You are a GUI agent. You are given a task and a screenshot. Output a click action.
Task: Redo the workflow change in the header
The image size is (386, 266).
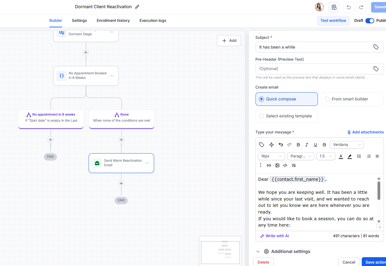click(361, 7)
